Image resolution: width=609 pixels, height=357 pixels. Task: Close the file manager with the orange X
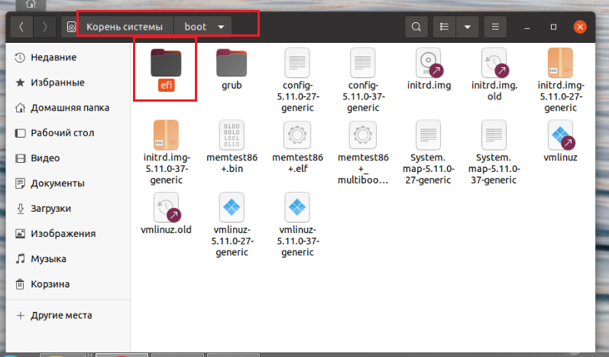point(580,27)
